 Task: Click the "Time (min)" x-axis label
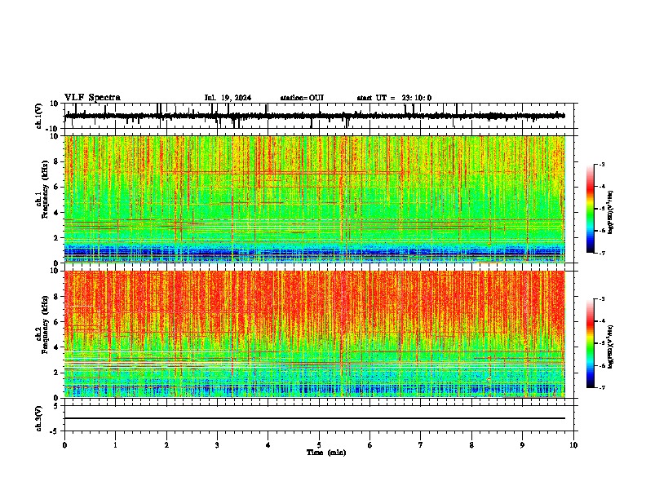326,453
